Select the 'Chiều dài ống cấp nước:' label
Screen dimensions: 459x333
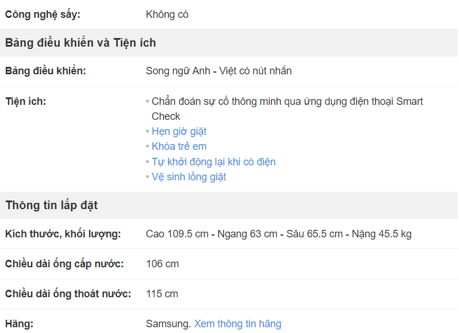point(64,264)
